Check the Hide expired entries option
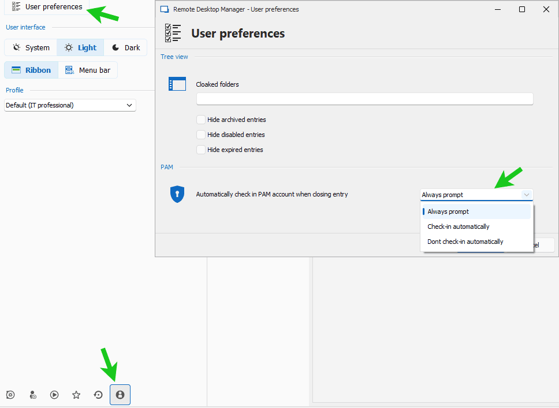 (201, 150)
